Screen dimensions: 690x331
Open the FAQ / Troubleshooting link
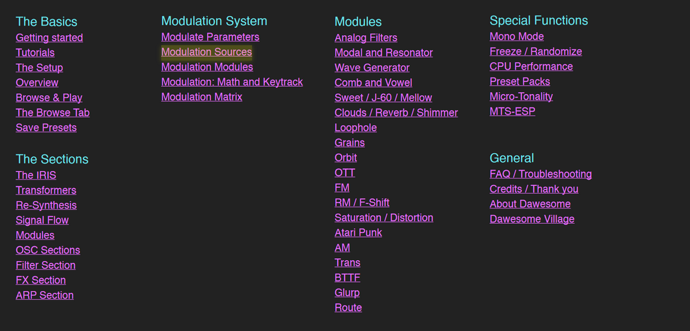[540, 174]
